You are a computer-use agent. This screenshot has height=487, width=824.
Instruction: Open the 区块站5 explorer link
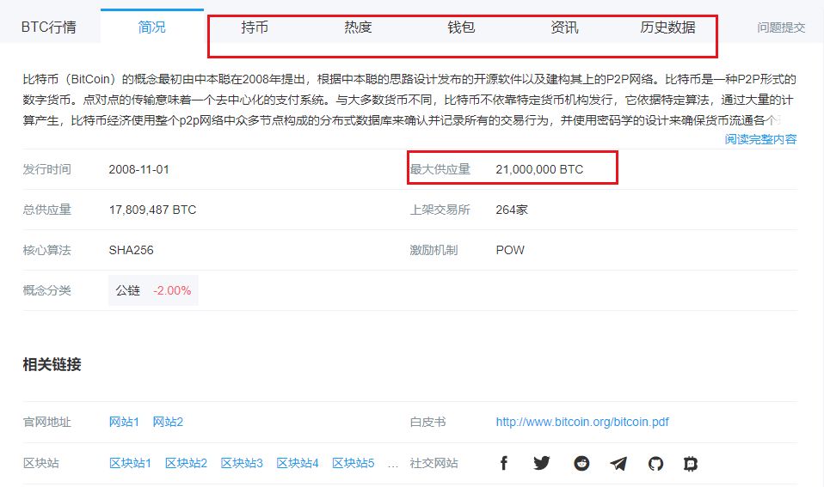click(354, 463)
